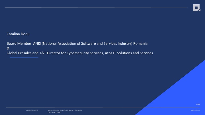This screenshot has width=205, height=115.
Task: Click the ANIS acronym in the Board Member line
Action: coord(37,43)
